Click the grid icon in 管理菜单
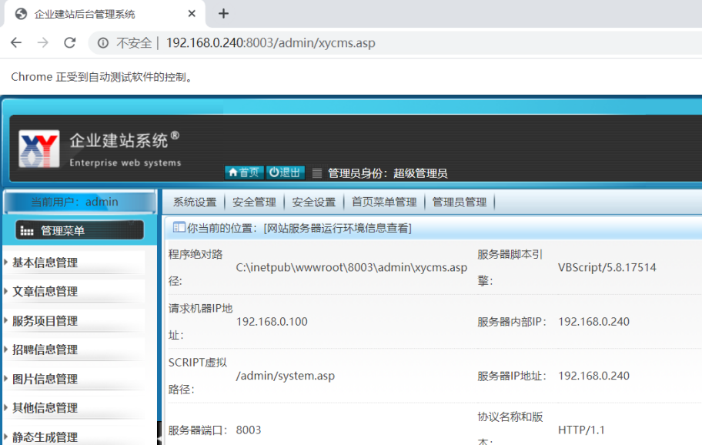The image size is (702, 445). [27, 231]
